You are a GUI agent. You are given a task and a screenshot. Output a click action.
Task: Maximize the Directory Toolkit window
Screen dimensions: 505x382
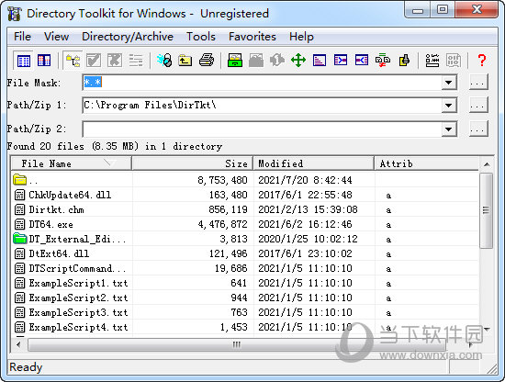click(x=443, y=9)
